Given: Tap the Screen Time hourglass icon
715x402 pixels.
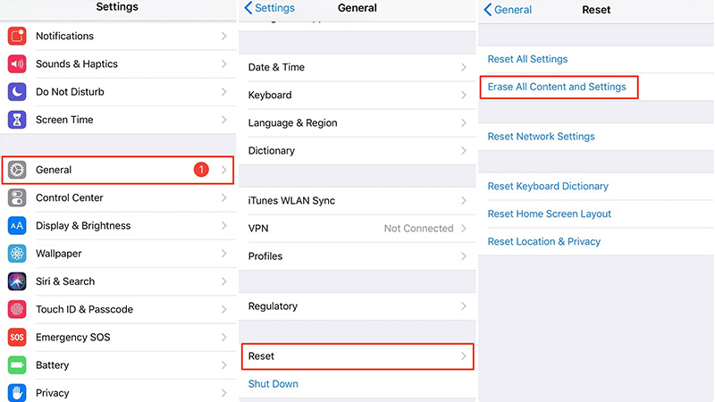Looking at the screenshot, I should coord(17,120).
